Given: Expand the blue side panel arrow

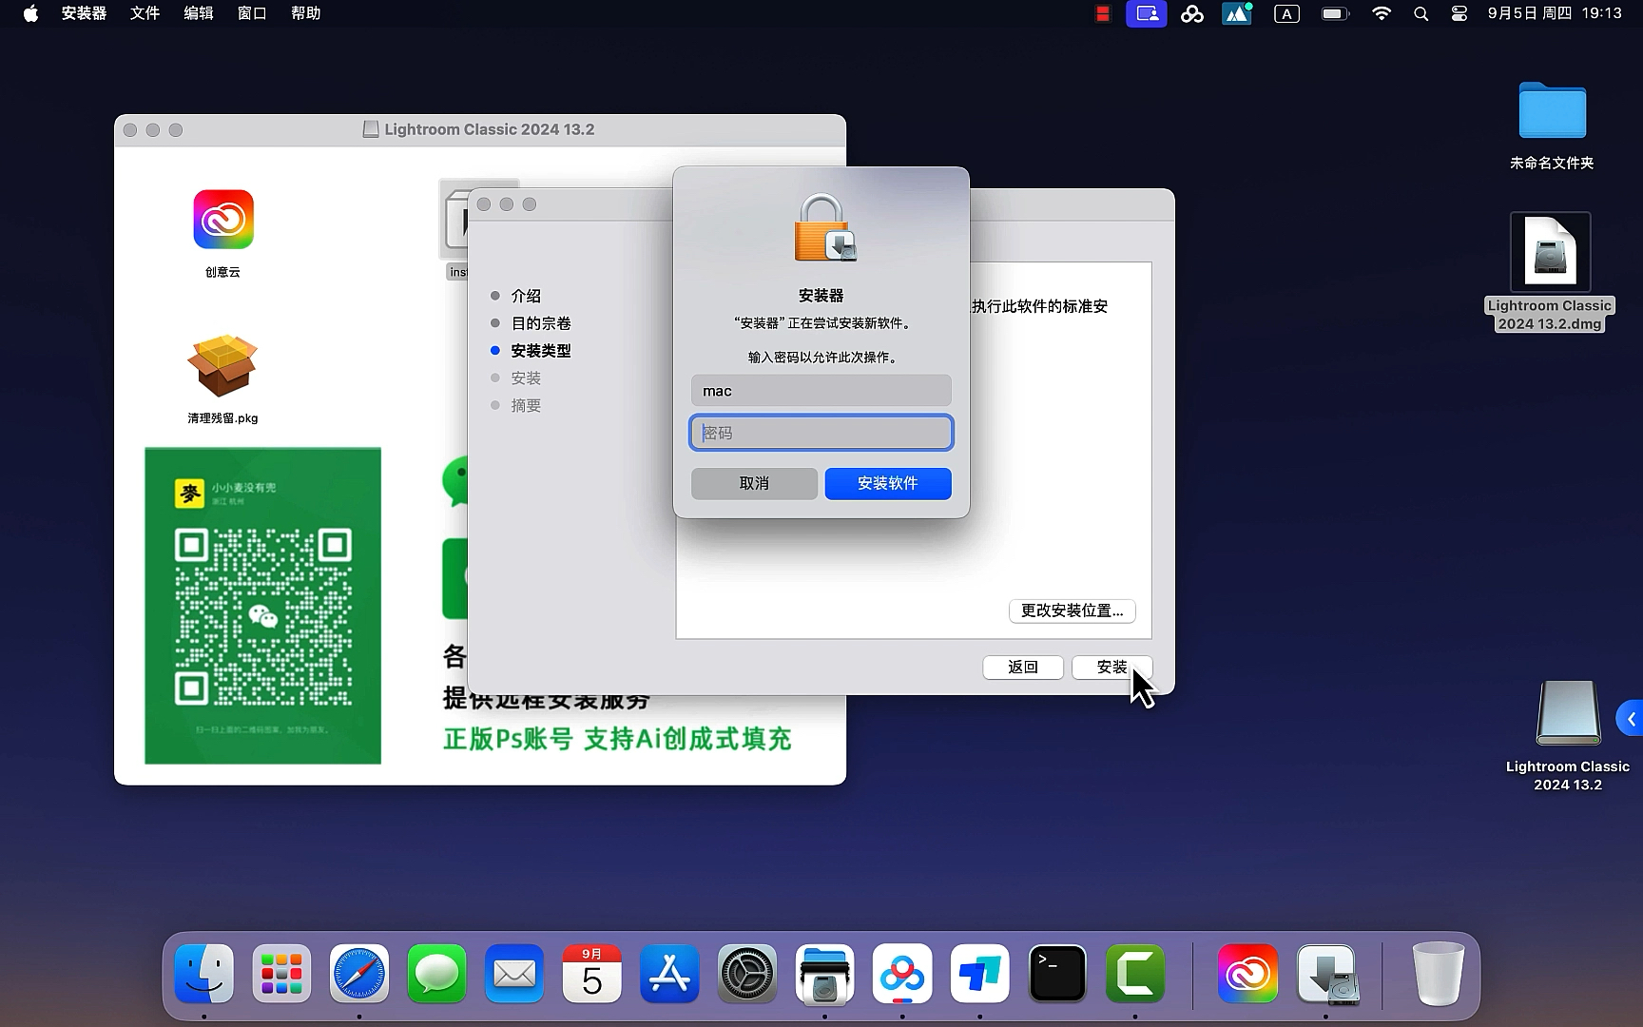Looking at the screenshot, I should click(1630, 720).
